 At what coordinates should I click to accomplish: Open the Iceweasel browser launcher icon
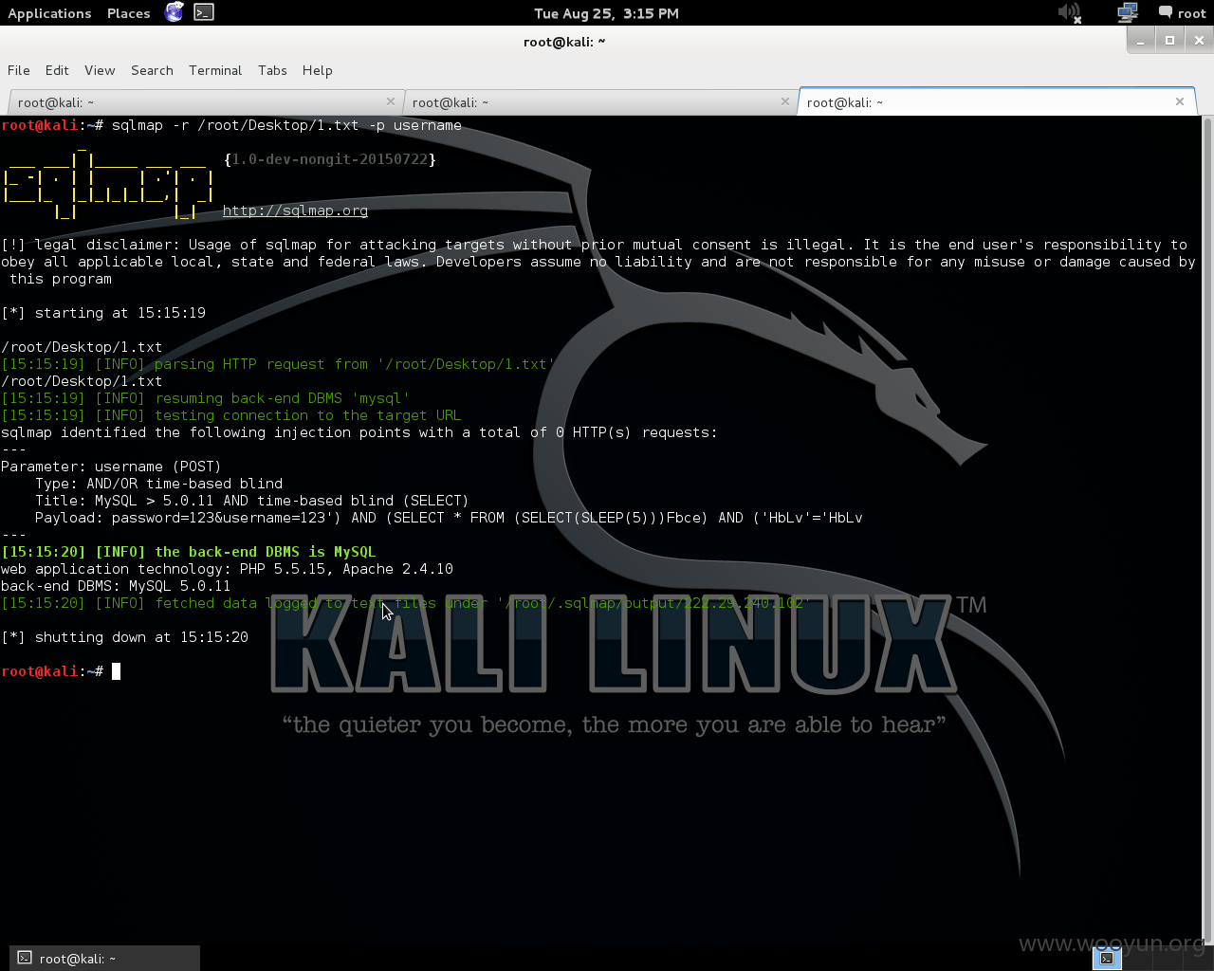tap(174, 12)
